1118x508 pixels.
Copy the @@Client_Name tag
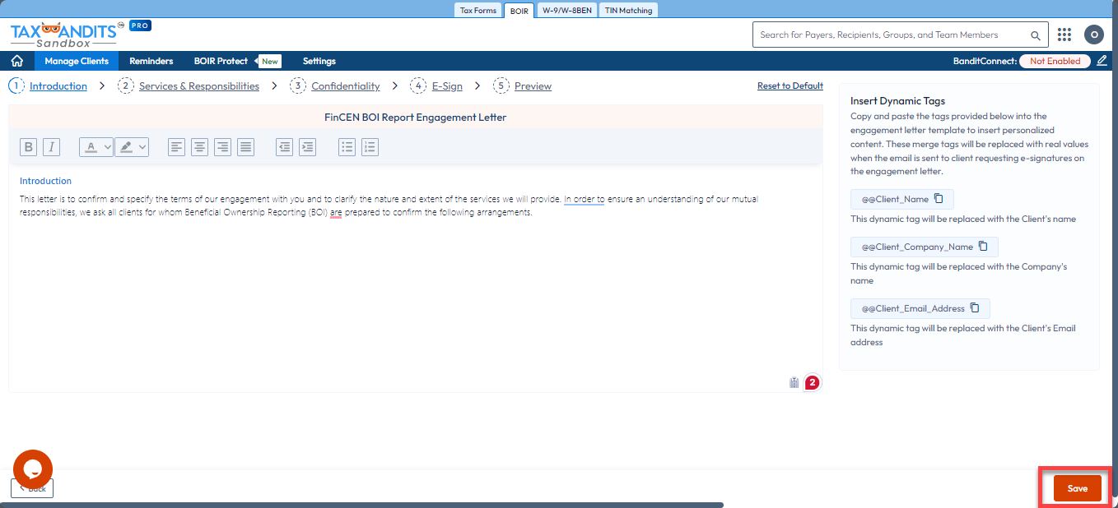point(939,199)
